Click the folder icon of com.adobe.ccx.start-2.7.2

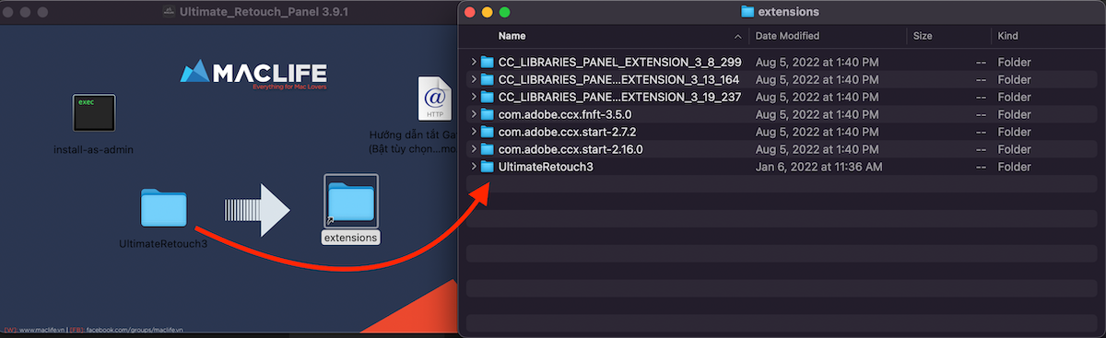pos(488,132)
